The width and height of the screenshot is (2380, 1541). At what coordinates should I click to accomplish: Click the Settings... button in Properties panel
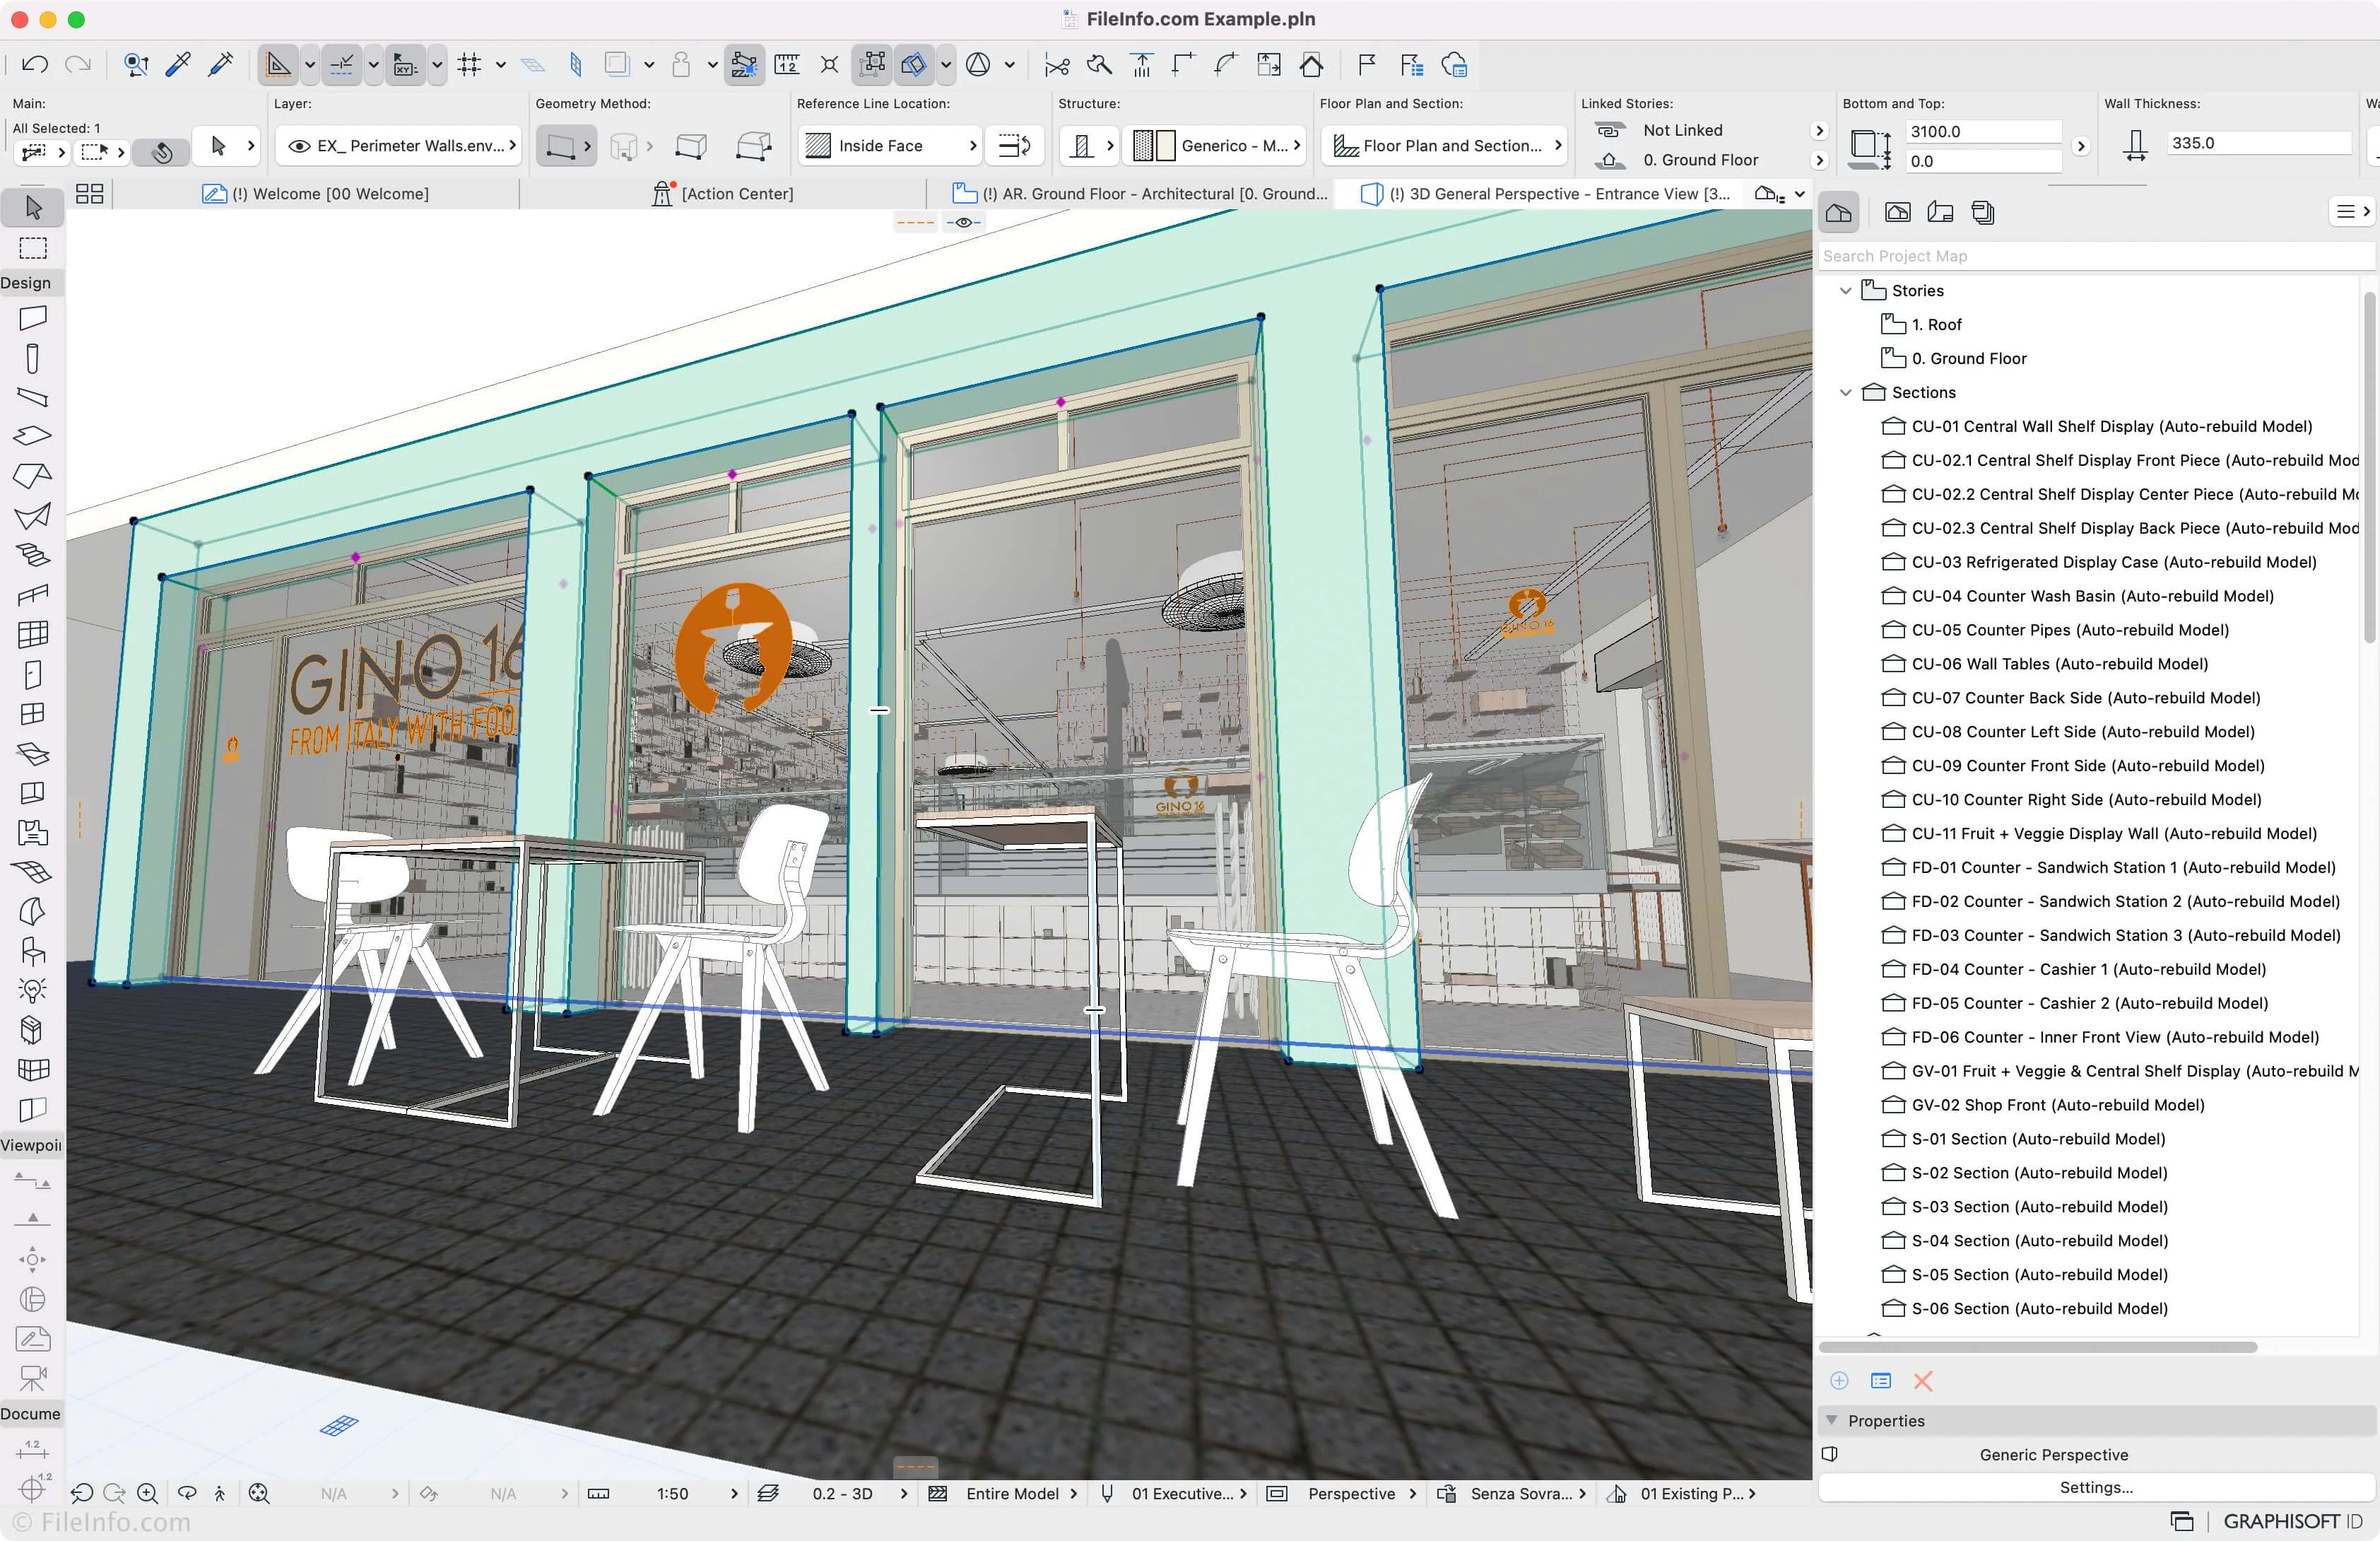point(2096,1487)
